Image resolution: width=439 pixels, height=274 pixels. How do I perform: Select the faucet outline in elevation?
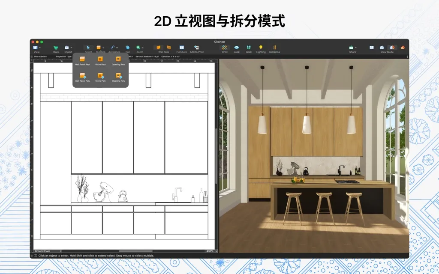(x=176, y=194)
